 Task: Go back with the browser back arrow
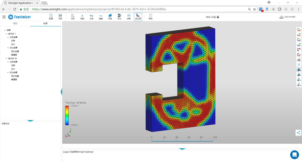(3, 9)
